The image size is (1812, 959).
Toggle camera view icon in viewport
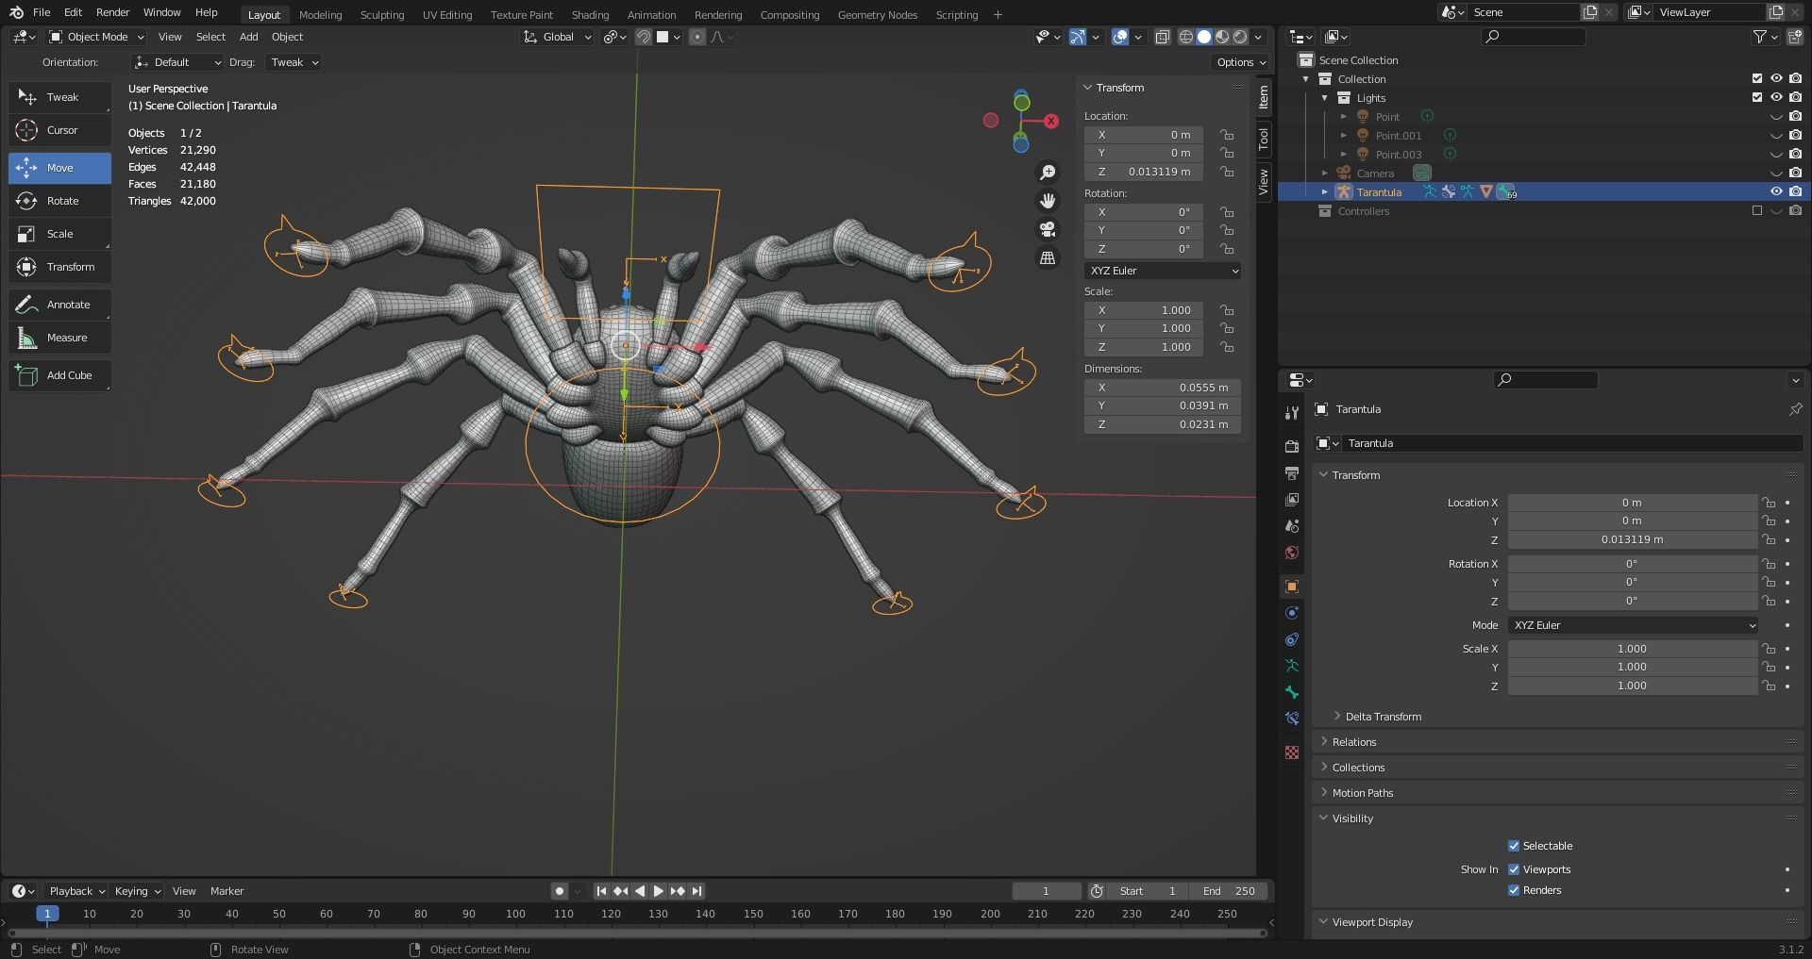1048,229
